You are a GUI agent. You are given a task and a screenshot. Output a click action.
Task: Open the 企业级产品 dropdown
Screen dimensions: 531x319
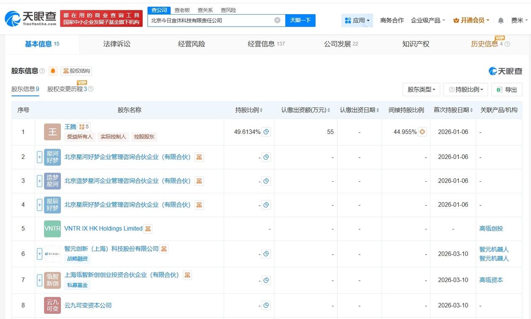click(428, 20)
